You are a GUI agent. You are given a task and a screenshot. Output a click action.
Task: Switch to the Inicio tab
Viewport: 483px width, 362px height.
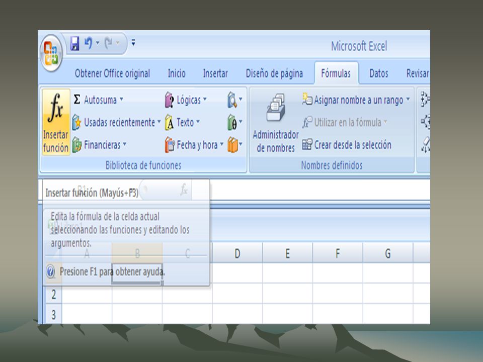[x=177, y=73]
